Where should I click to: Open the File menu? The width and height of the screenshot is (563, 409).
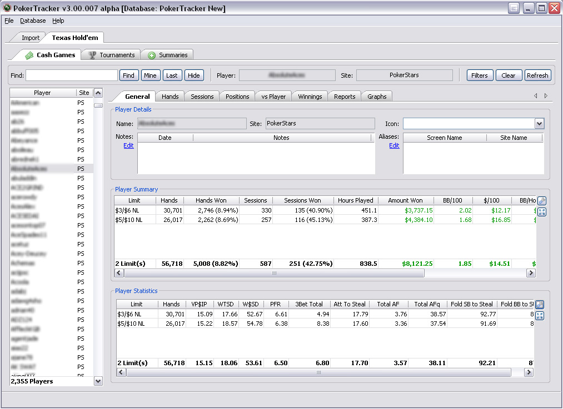(9, 21)
